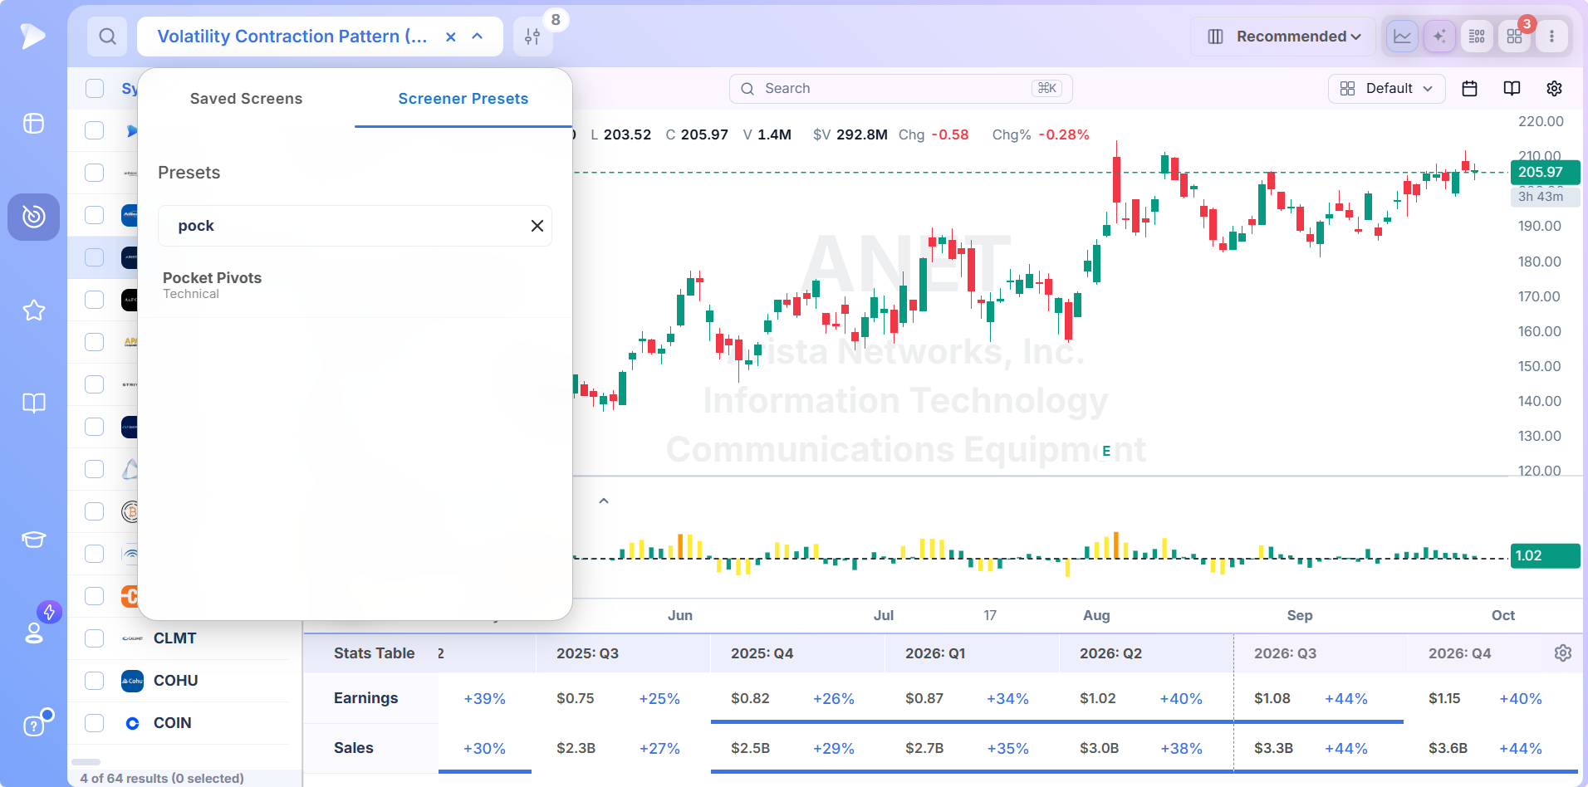Screen dimensions: 1588x787
Task: Select the Pocket Pivots preset
Action: pyautogui.click(x=355, y=285)
